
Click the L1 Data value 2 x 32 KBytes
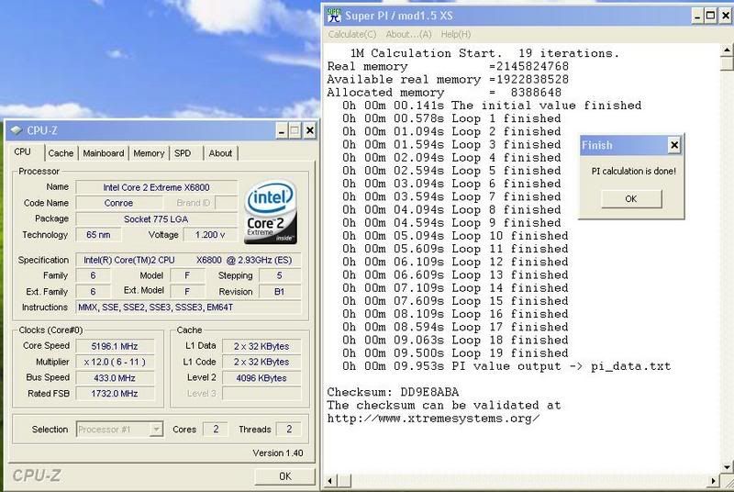click(261, 346)
